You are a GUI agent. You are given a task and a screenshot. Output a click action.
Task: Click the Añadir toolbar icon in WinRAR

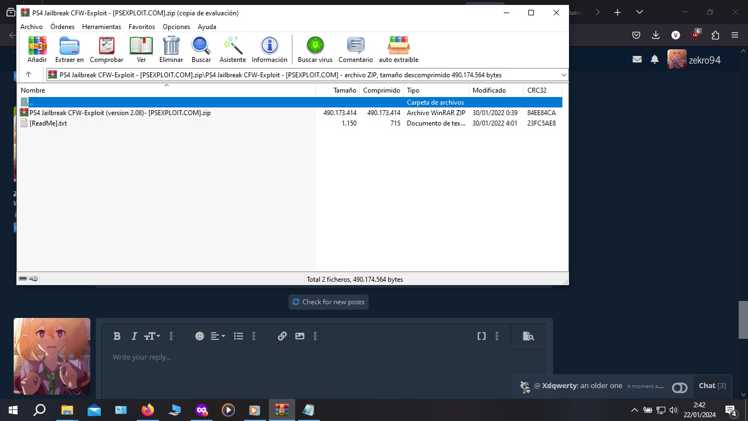pos(37,50)
